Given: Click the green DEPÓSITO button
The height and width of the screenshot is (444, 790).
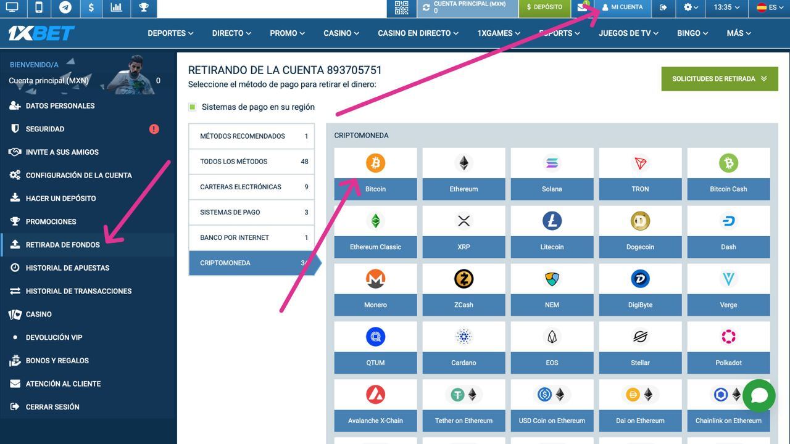Looking at the screenshot, I should (x=544, y=7).
